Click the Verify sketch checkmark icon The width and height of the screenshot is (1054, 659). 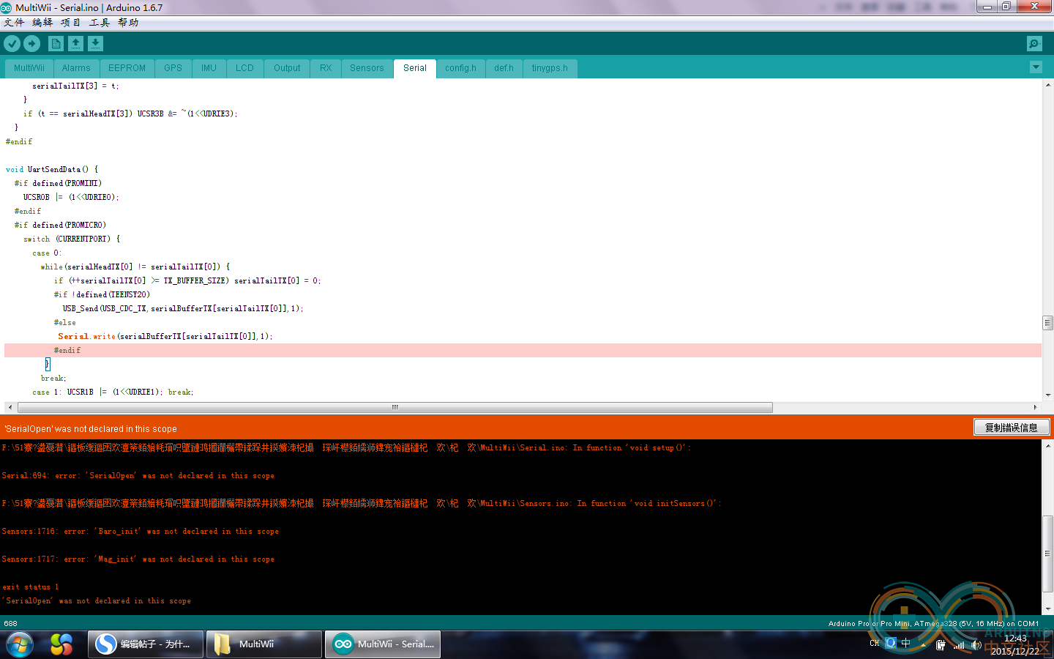click(12, 44)
